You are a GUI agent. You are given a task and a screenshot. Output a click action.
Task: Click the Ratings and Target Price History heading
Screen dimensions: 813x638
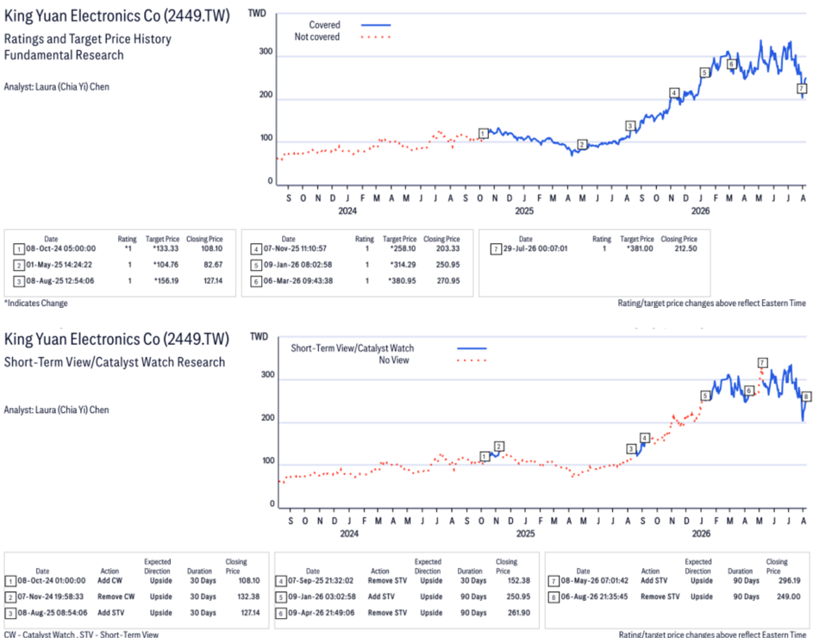point(88,40)
